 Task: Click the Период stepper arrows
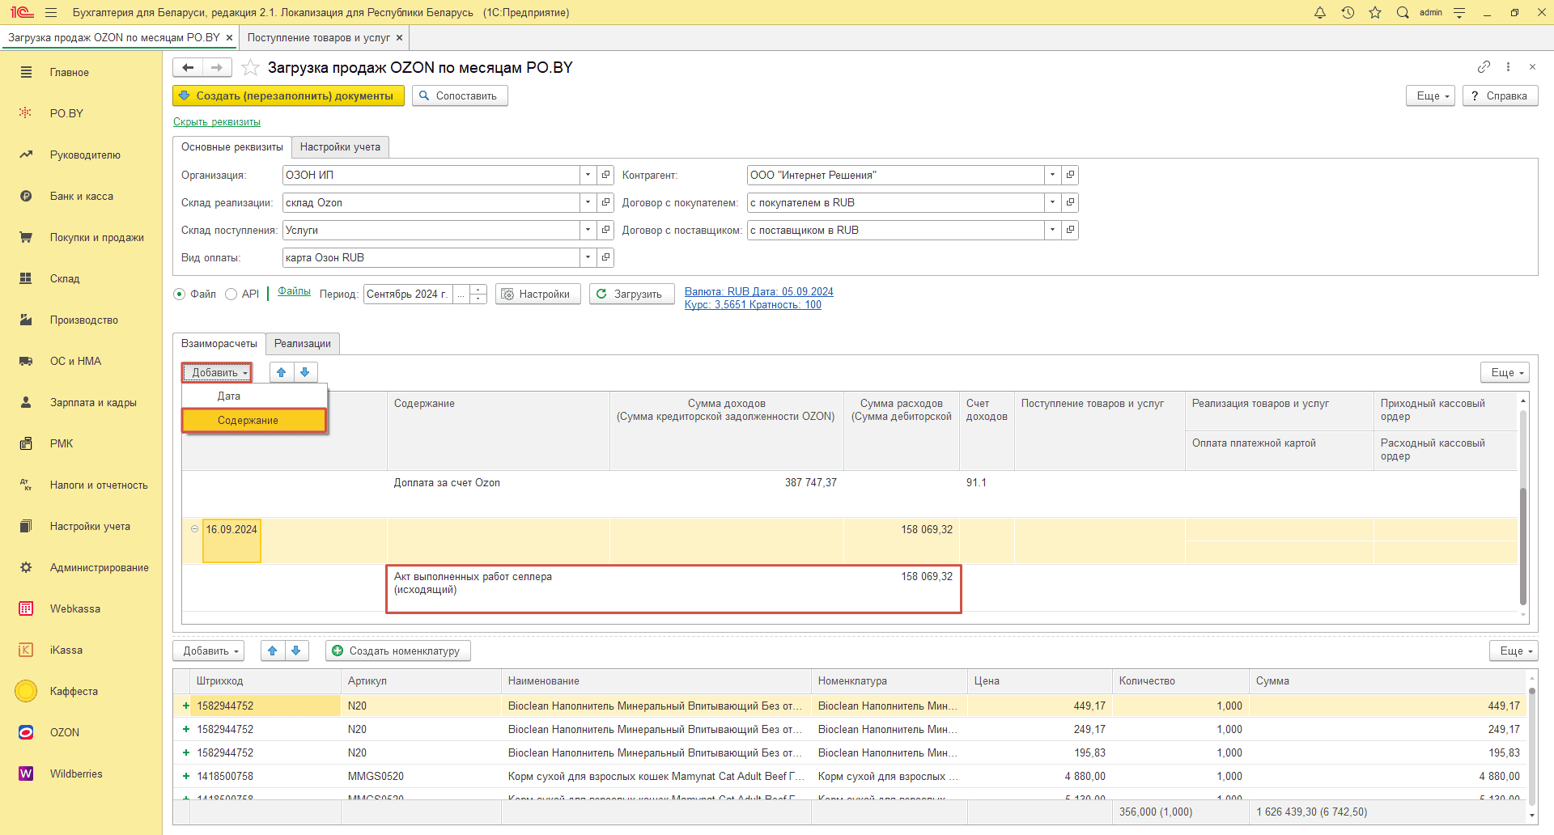click(x=478, y=294)
